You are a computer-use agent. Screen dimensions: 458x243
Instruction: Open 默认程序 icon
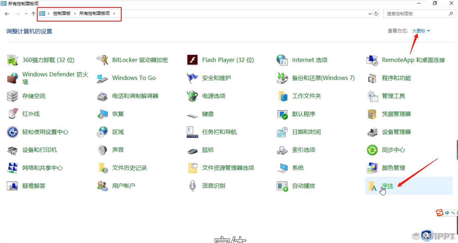tap(282, 114)
